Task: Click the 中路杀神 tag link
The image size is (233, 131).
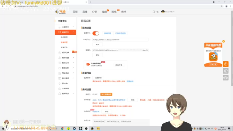Action: [96, 111]
